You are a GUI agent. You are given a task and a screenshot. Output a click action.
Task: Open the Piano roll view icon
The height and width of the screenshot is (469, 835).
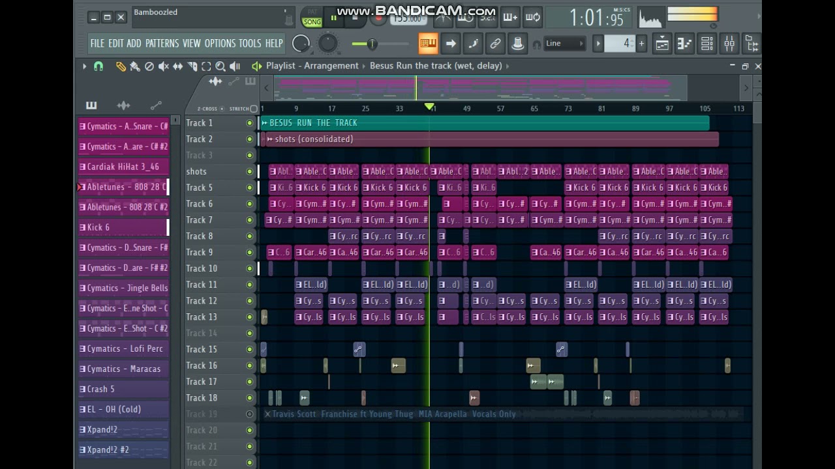click(684, 44)
